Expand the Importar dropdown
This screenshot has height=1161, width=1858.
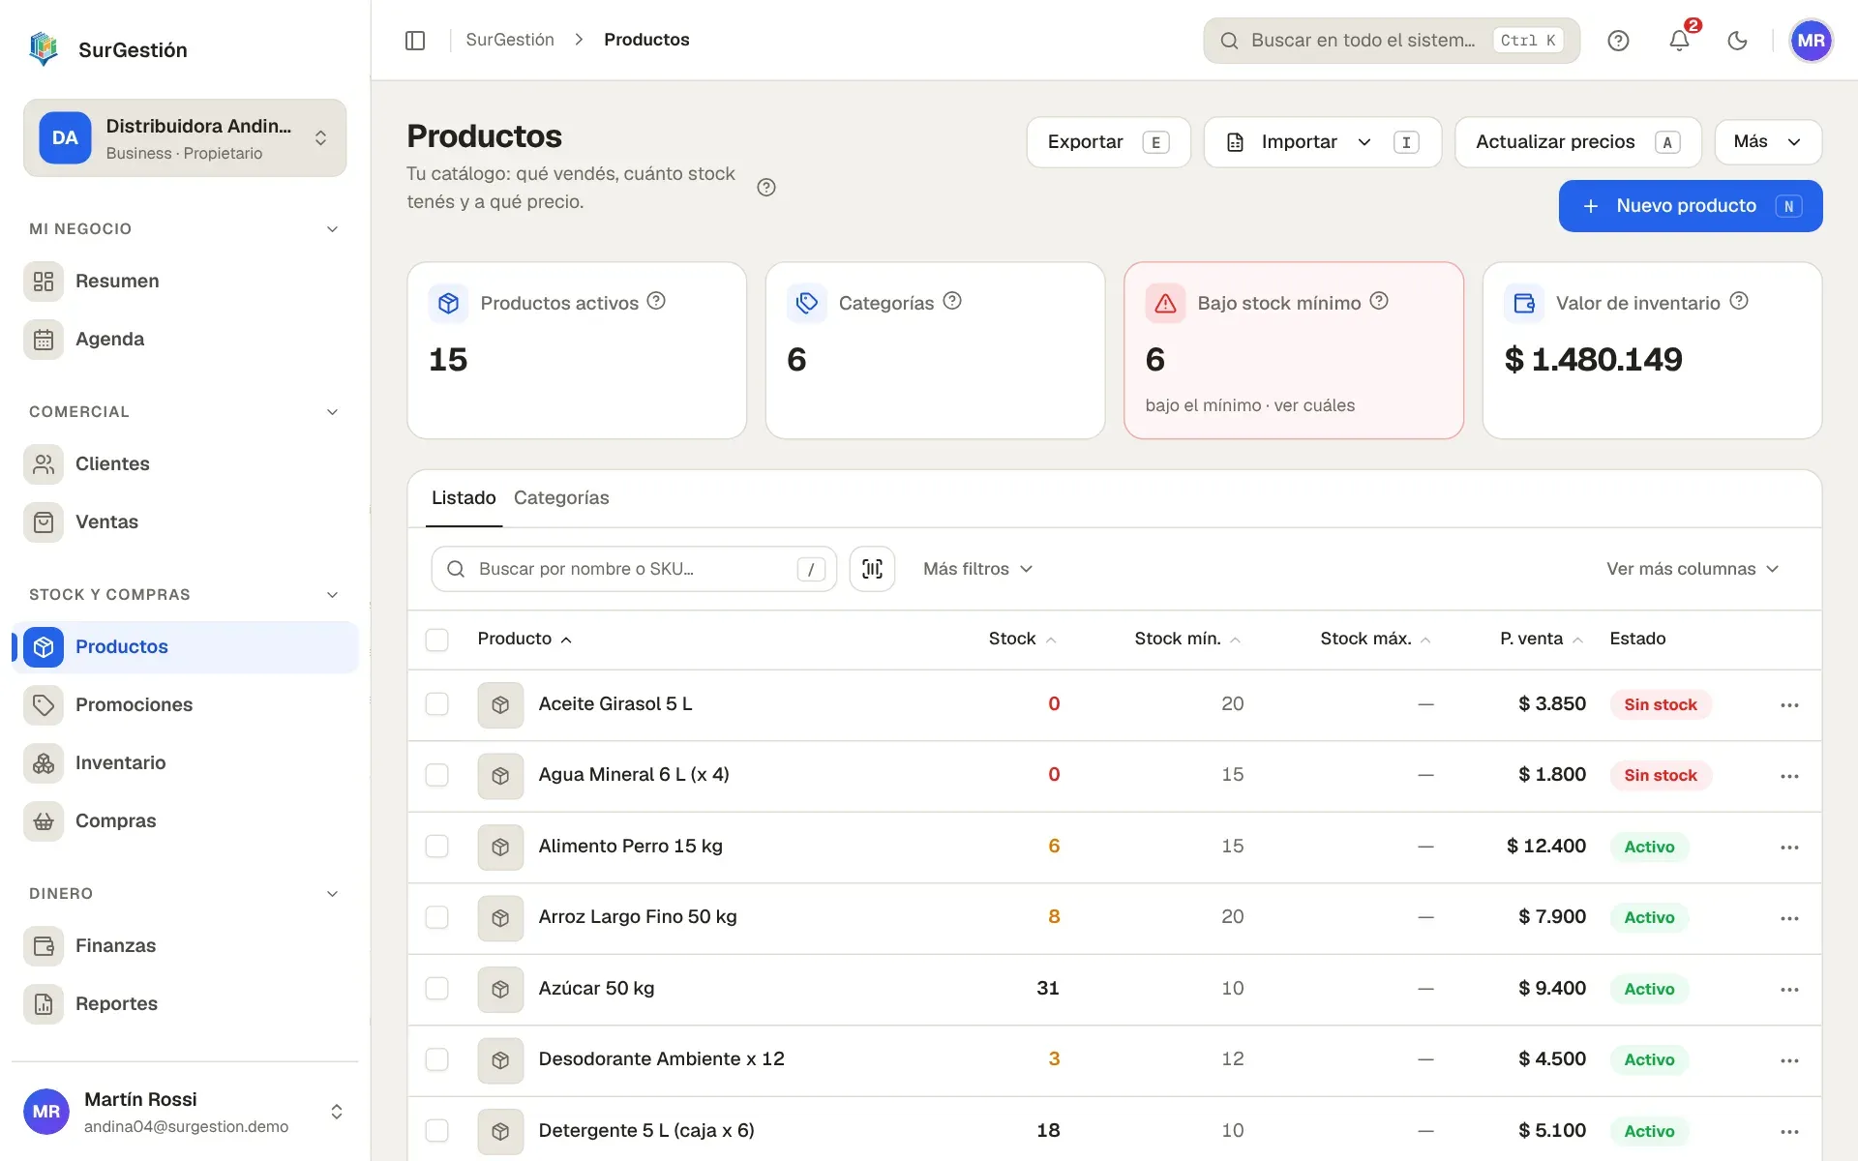point(1322,142)
